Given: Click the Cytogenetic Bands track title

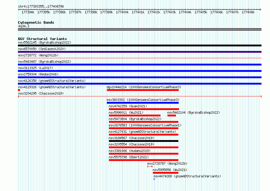Looking at the screenshot, I should 36,22.
